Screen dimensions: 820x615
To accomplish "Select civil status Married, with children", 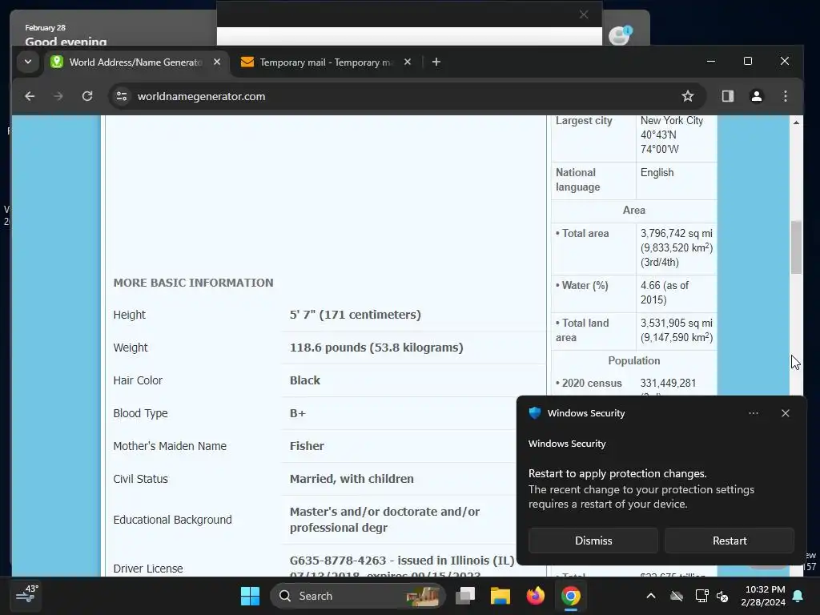I will coord(352,479).
